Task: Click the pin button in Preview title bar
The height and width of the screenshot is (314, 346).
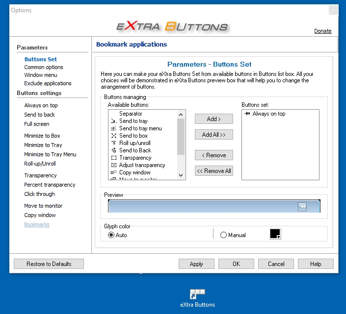Action: pyautogui.click(x=302, y=207)
